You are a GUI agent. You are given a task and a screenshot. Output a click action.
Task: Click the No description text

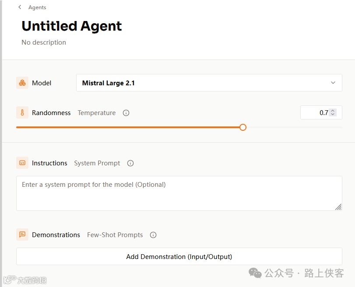pos(44,42)
